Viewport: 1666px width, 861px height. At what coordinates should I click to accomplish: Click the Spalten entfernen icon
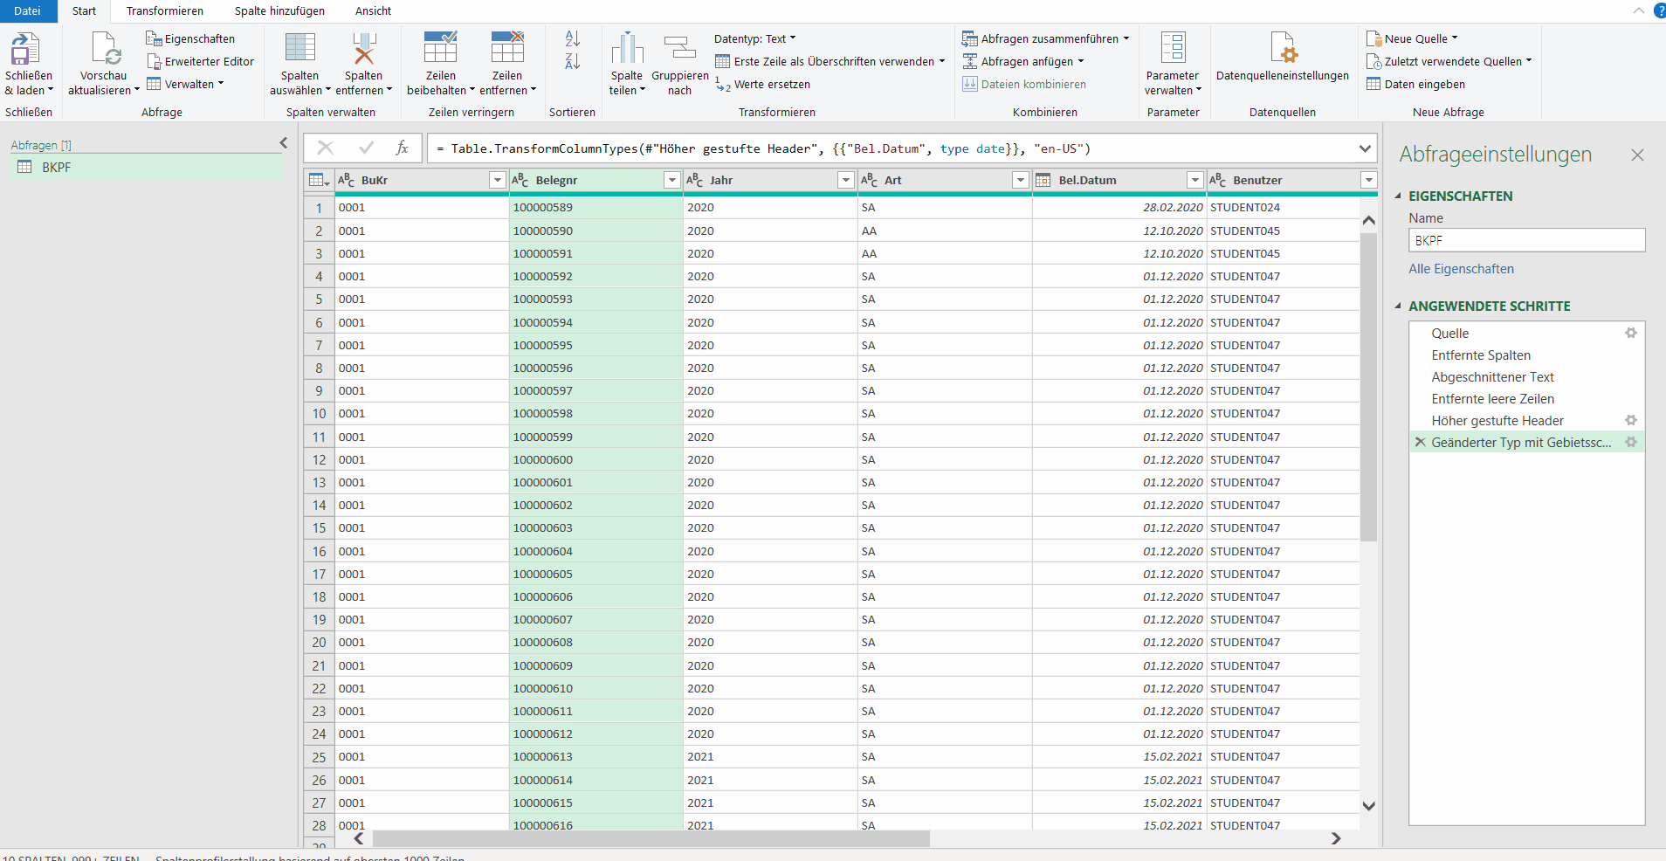click(x=363, y=50)
